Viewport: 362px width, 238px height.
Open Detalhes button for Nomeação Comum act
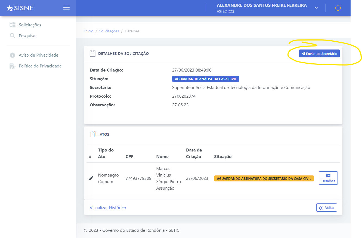(x=328, y=178)
